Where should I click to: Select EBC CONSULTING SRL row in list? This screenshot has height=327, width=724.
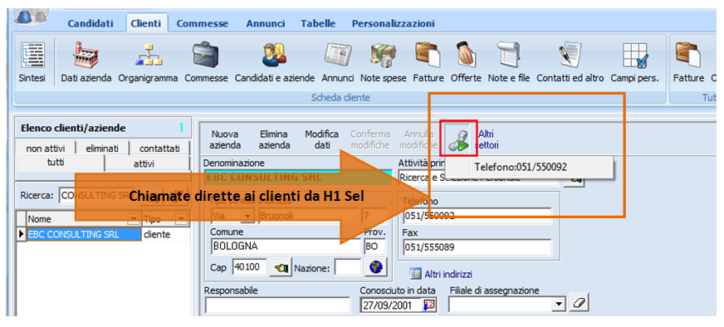[x=83, y=235]
